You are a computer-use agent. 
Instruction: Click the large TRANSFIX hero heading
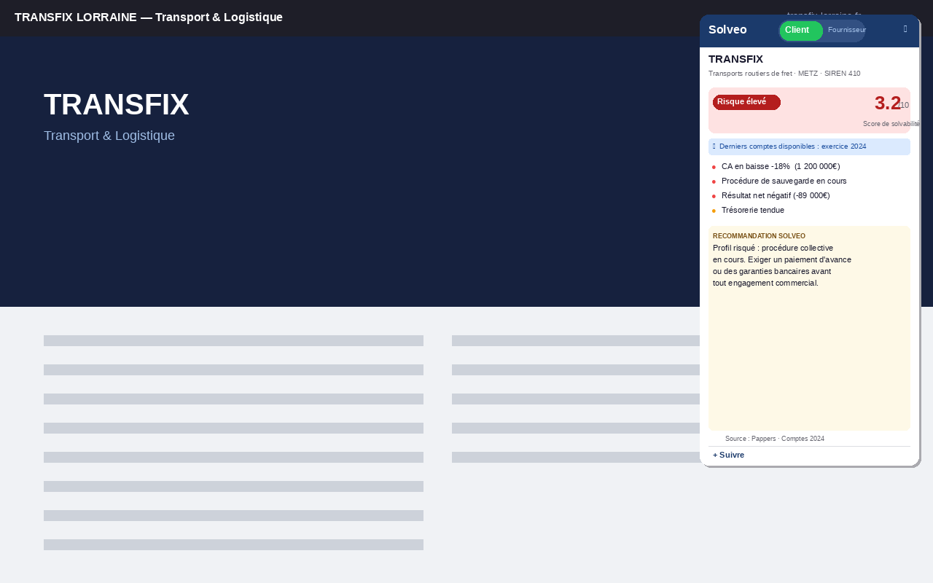(117, 105)
